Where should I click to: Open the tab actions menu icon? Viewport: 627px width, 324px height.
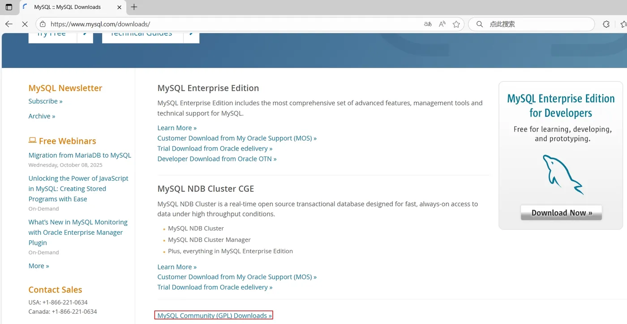[9, 7]
